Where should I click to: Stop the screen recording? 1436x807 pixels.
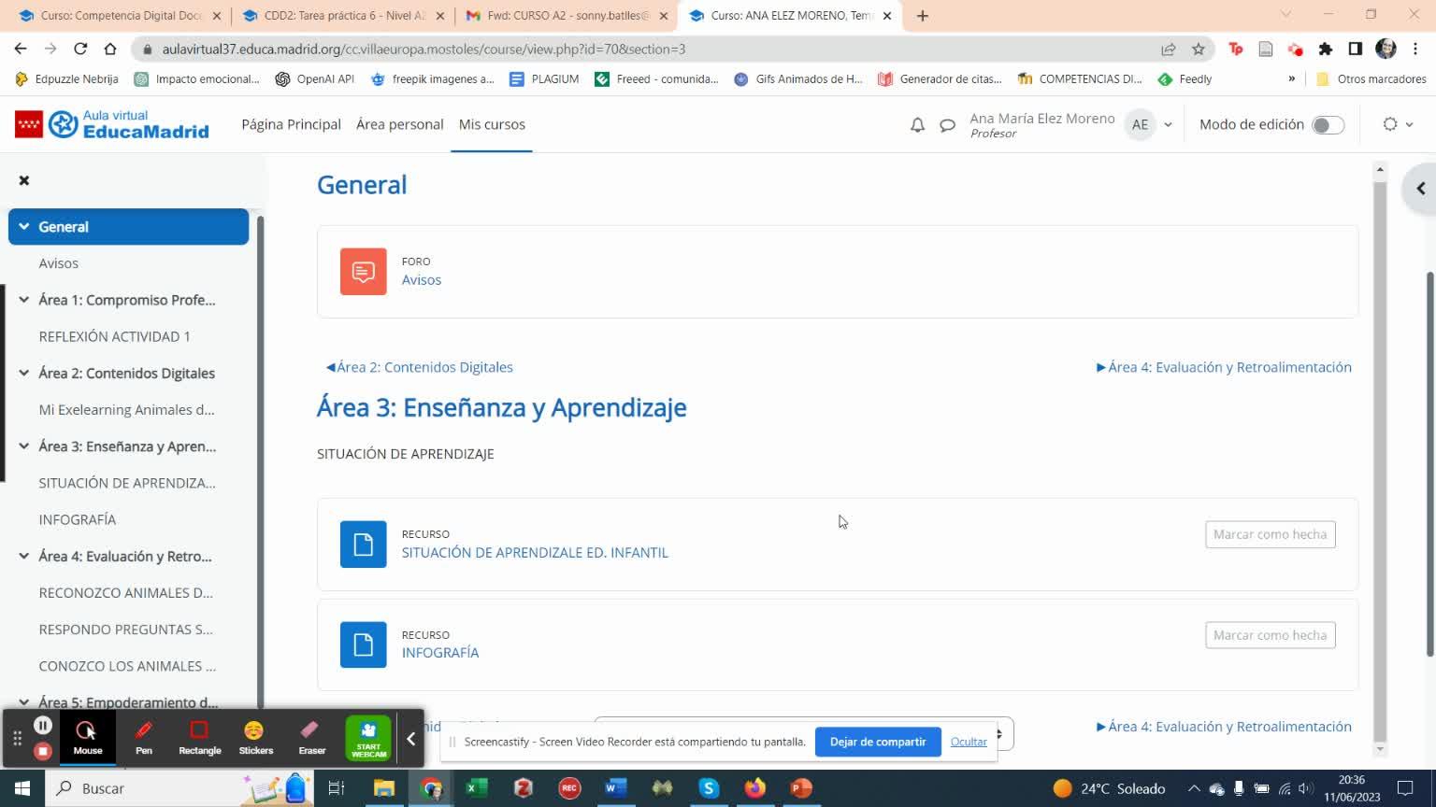click(x=43, y=751)
